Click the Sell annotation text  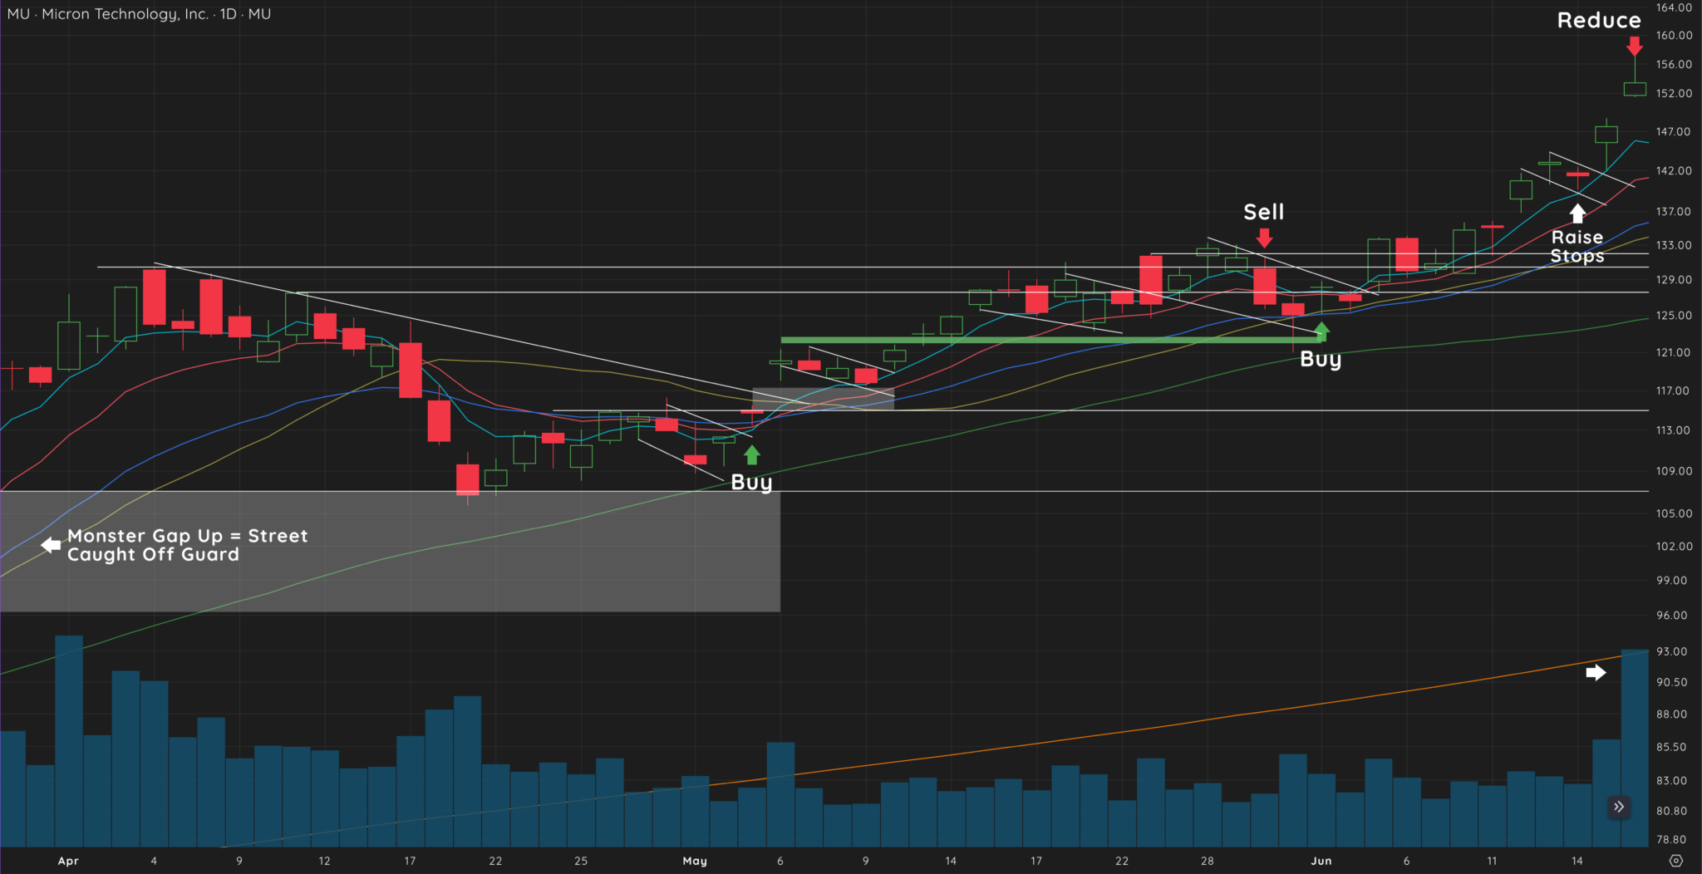click(1263, 212)
